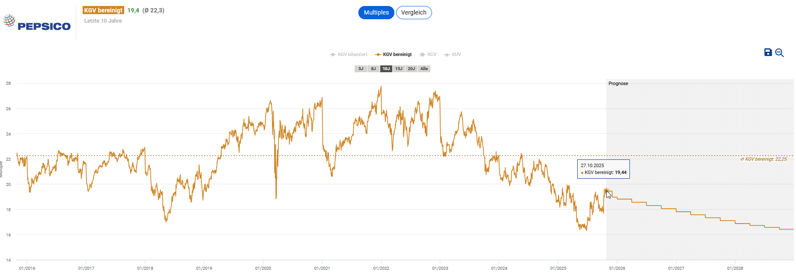Select the 8J time range
Viewport: 796px width, 274px height.
click(373, 69)
